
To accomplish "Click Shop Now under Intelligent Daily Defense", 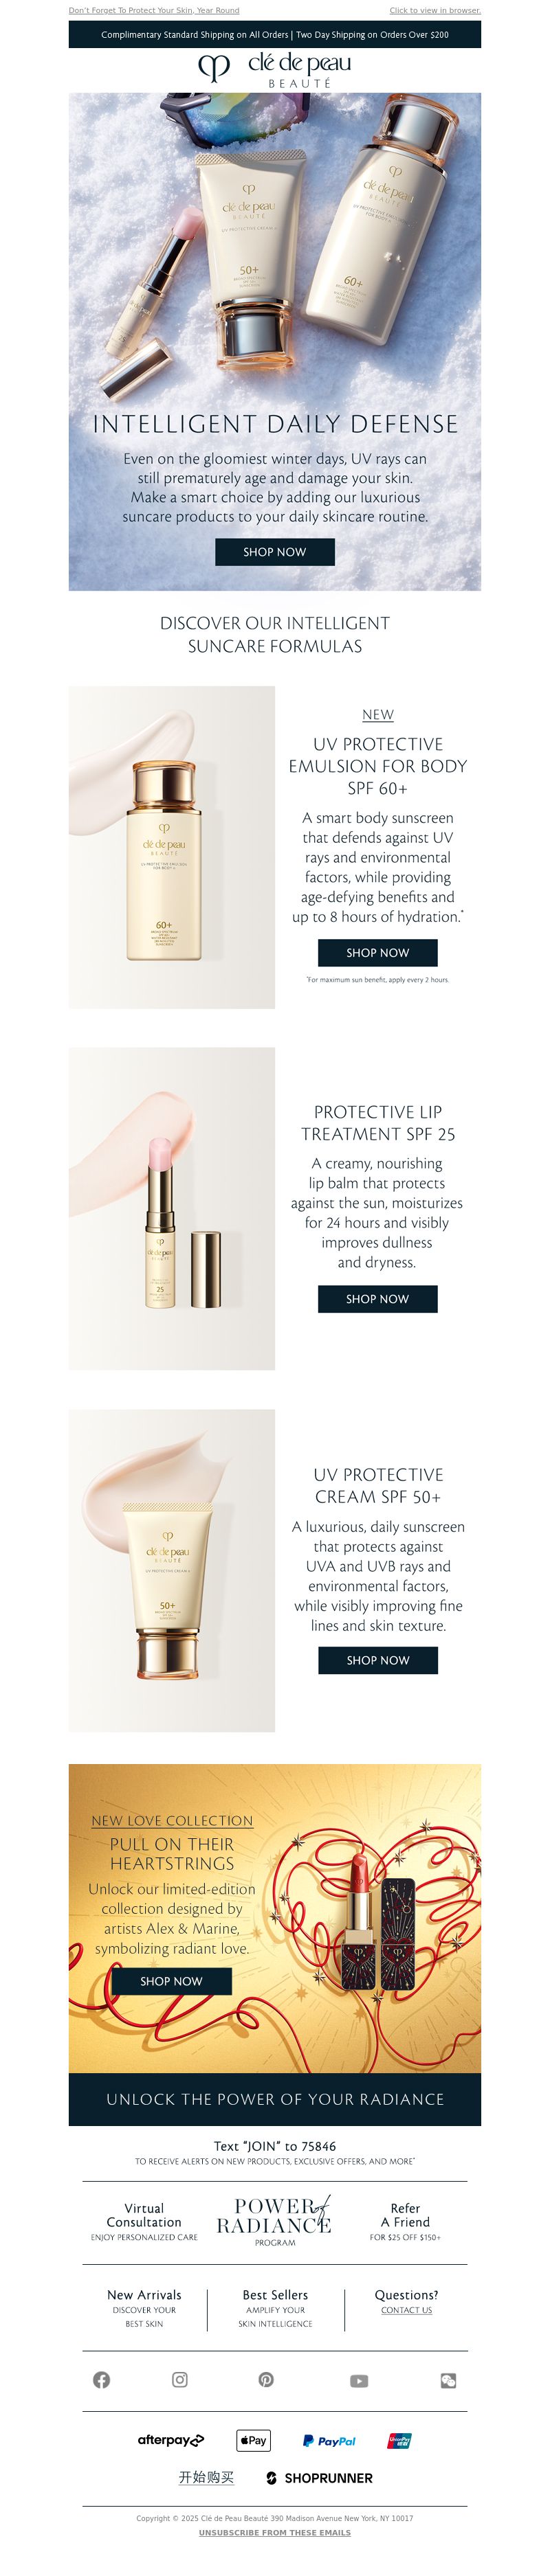I will 275,552.
